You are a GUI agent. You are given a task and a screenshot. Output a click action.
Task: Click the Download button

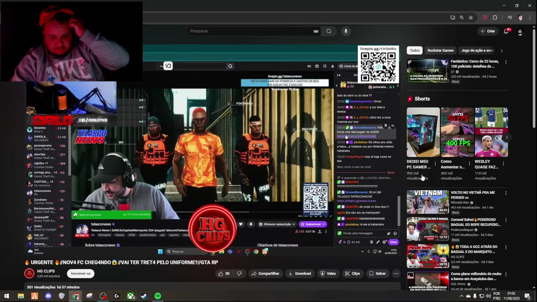coord(300,273)
